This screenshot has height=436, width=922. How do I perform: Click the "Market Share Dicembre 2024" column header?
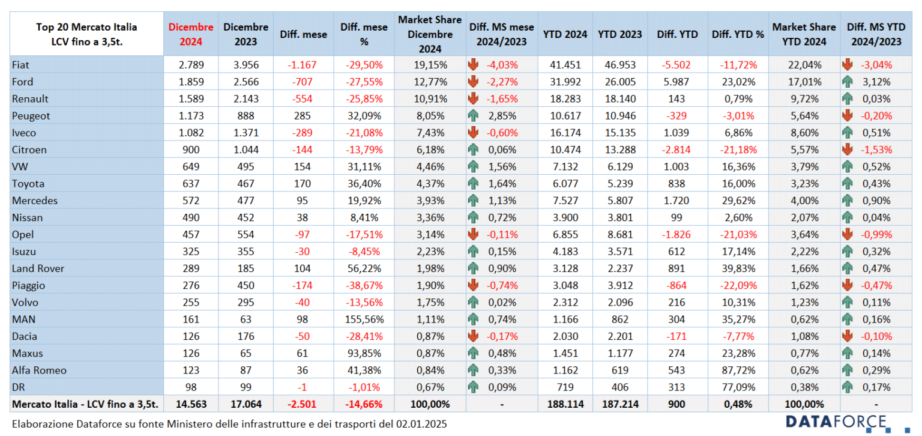(430, 34)
